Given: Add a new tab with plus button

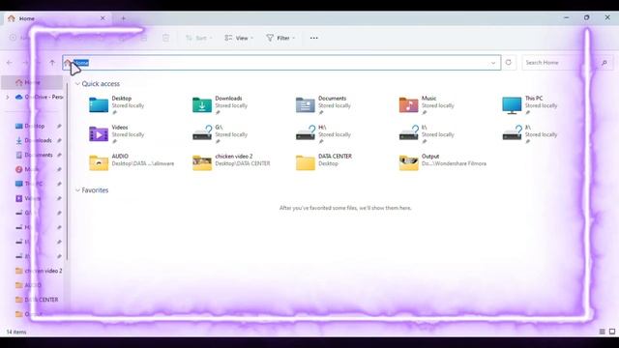Looking at the screenshot, I should [x=123, y=18].
